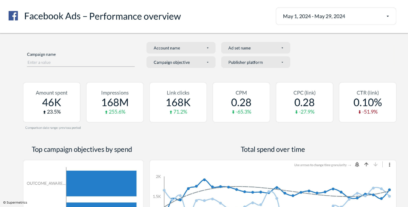408x207 pixels.
Task: Click the add alert bell icon
Action: pos(357,165)
